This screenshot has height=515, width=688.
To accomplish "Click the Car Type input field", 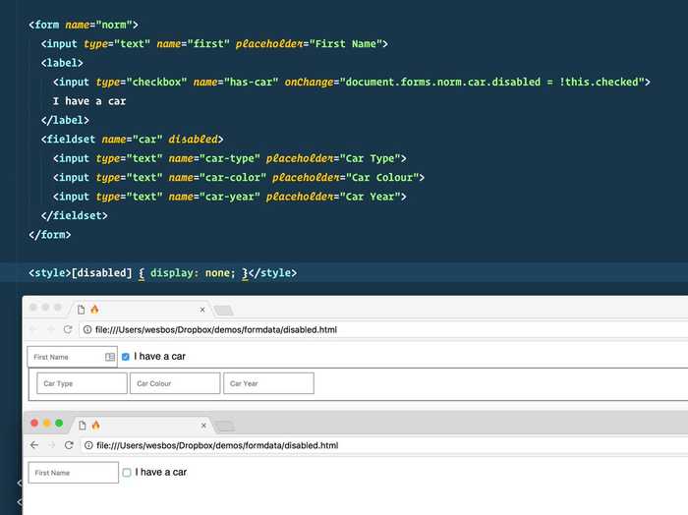I will [82, 383].
